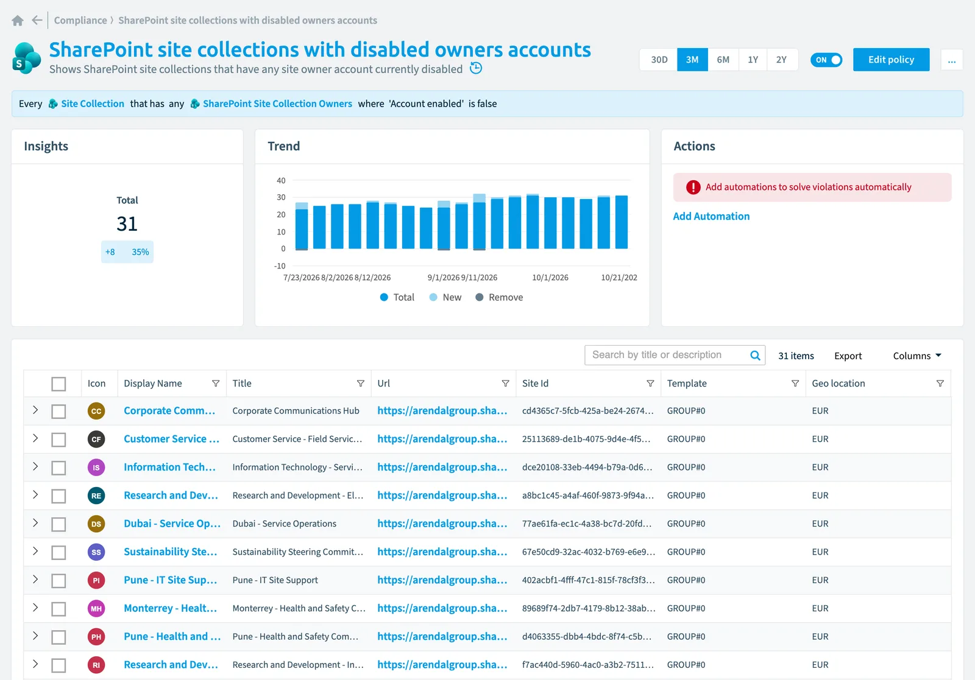975x680 pixels.
Task: Expand the Dubai - Service Operations row
Action: 35,523
